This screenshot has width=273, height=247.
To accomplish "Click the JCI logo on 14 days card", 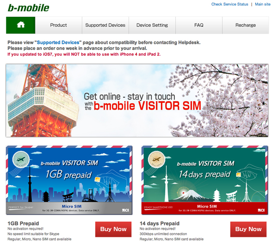I will pyautogui.click(x=261, y=210).
